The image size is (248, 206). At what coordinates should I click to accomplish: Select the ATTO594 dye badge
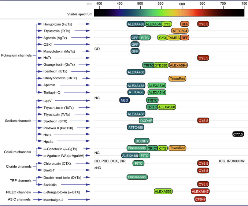click(x=180, y=31)
